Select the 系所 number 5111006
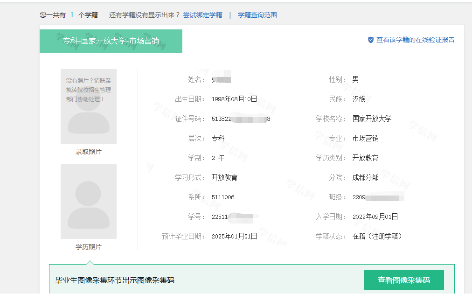 pos(224,197)
